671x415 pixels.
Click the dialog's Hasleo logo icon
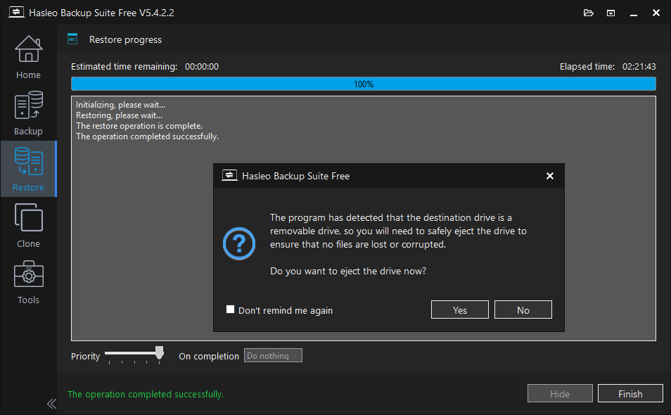point(229,175)
